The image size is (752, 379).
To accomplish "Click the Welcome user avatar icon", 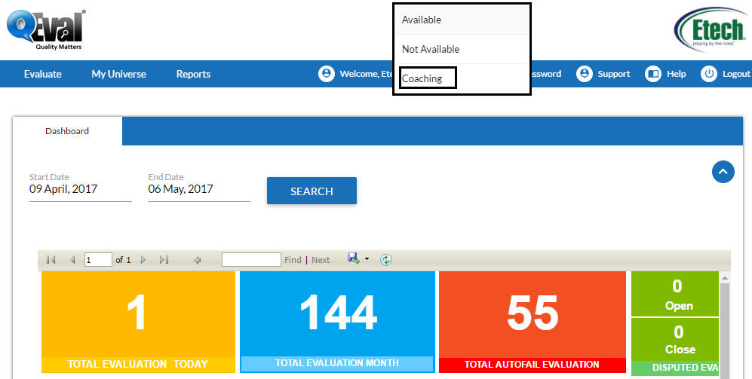I will (x=326, y=74).
